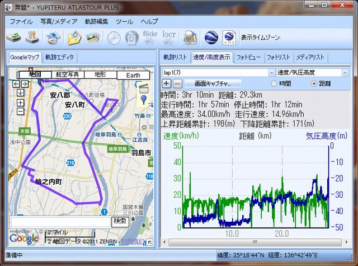Switch to the Googleマップ tab

tap(25, 57)
